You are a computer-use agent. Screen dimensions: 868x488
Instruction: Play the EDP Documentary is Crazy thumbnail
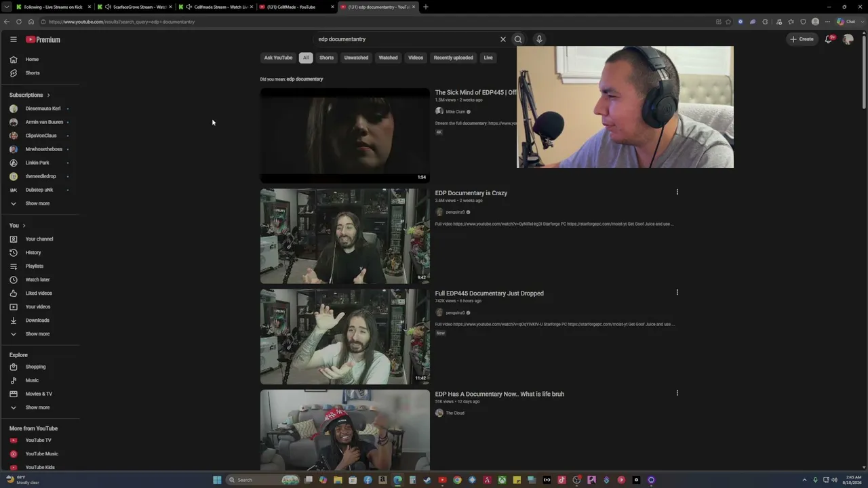tap(344, 236)
